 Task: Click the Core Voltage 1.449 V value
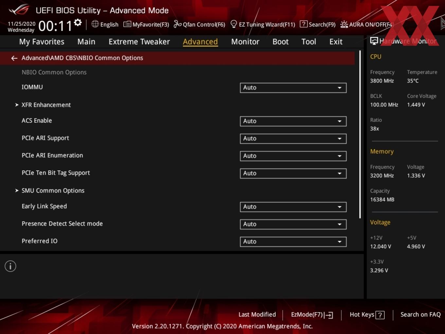(416, 105)
